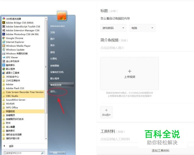Click the search magnifier icon

point(42,153)
